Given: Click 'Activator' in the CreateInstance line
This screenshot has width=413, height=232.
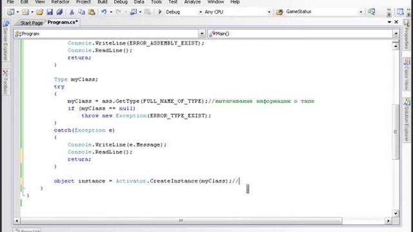Looking at the screenshot, I should coord(130,181).
